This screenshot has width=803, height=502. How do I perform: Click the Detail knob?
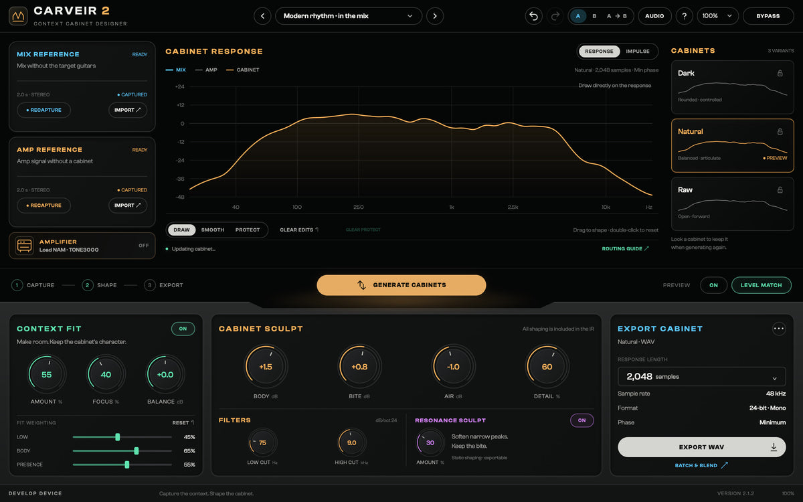coord(547,367)
